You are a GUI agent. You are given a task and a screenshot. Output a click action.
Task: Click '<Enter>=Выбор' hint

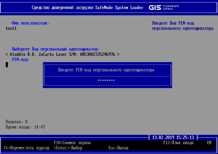pyautogui.click(x=68, y=148)
